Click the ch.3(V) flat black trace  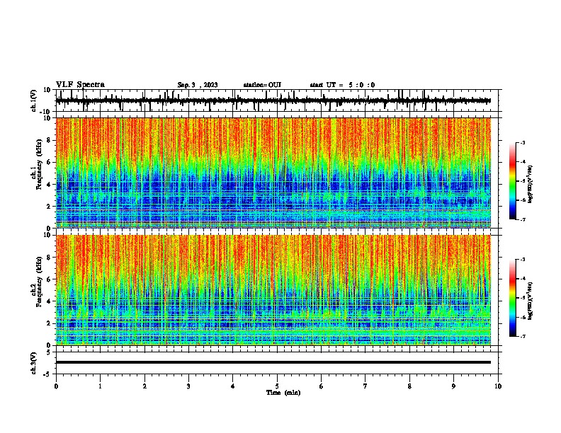click(273, 362)
